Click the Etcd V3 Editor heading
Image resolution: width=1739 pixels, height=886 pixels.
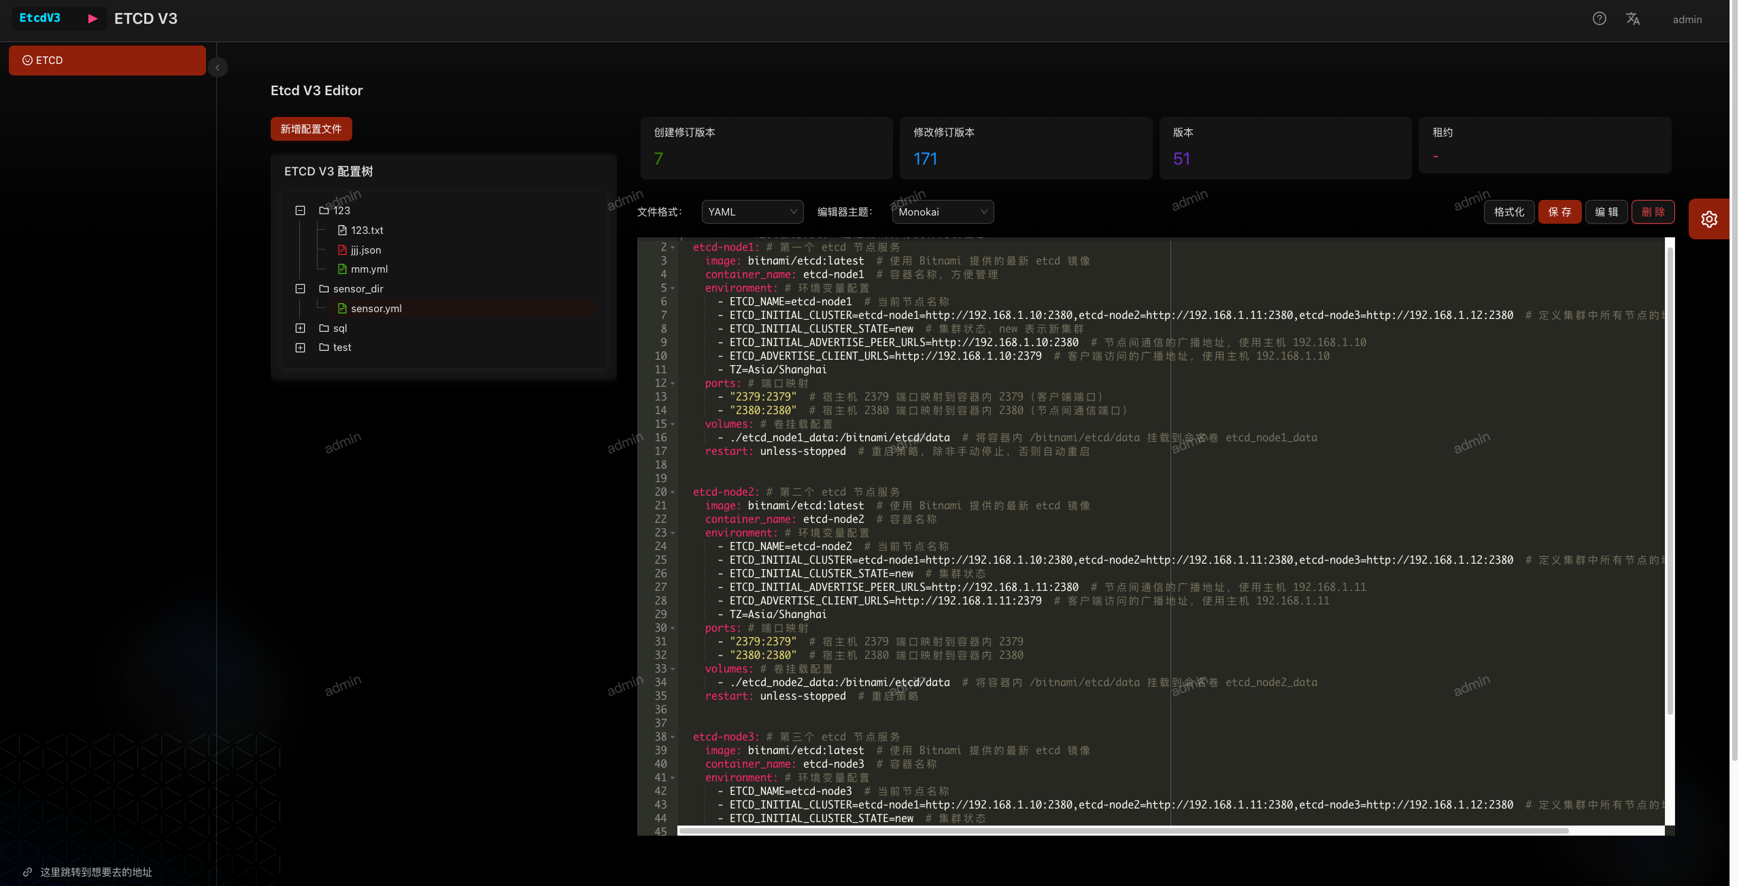point(316,90)
